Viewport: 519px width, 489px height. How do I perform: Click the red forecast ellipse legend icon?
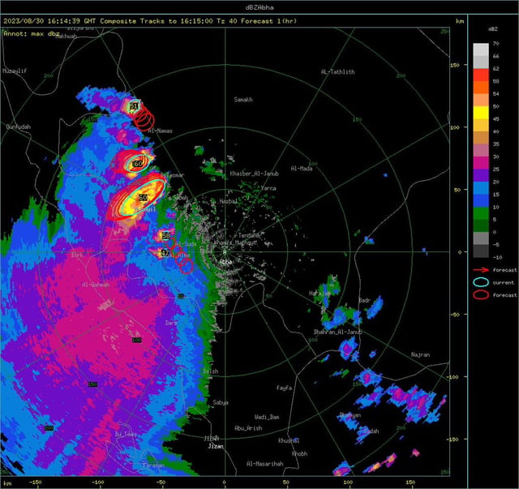click(481, 294)
